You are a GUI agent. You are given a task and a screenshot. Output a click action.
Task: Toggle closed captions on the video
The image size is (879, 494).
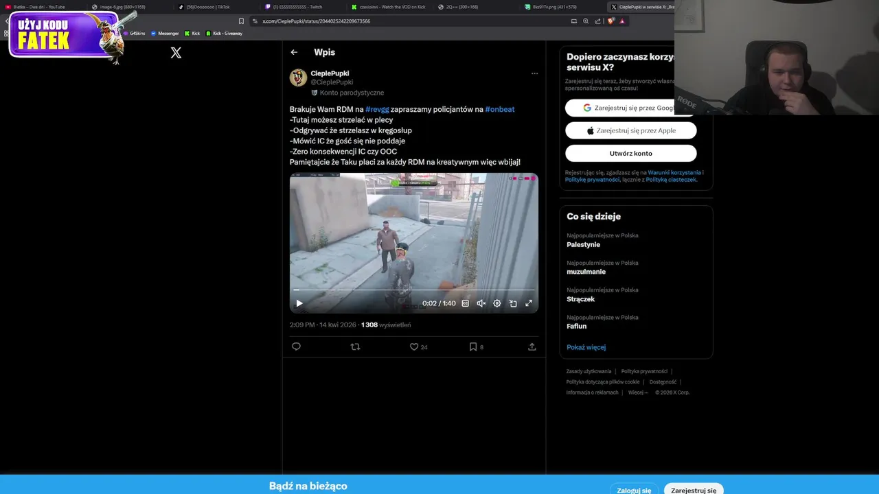465,303
